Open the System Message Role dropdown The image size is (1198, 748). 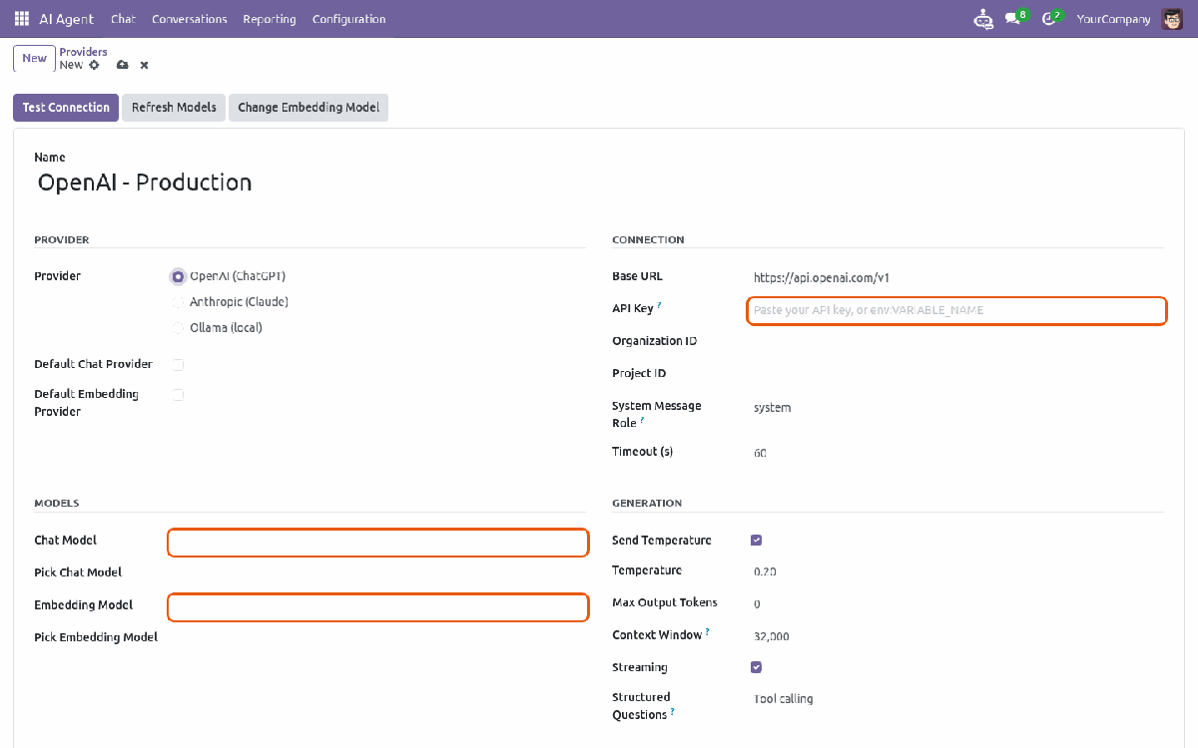pos(958,408)
